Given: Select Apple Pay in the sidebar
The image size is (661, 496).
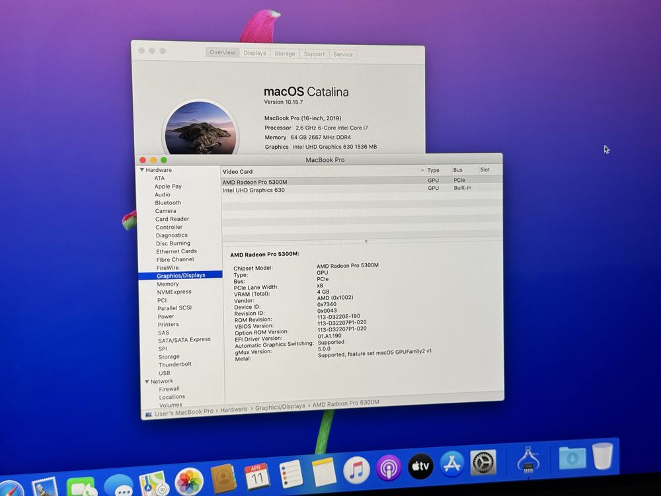Looking at the screenshot, I should 168,186.
